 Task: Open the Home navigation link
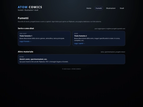click(89, 8)
